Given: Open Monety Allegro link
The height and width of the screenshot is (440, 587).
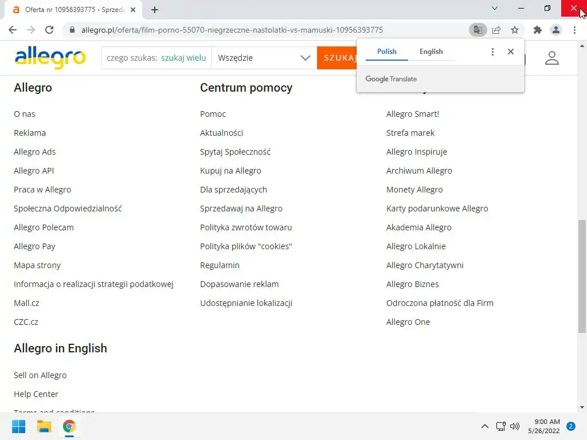Looking at the screenshot, I should [x=414, y=190].
